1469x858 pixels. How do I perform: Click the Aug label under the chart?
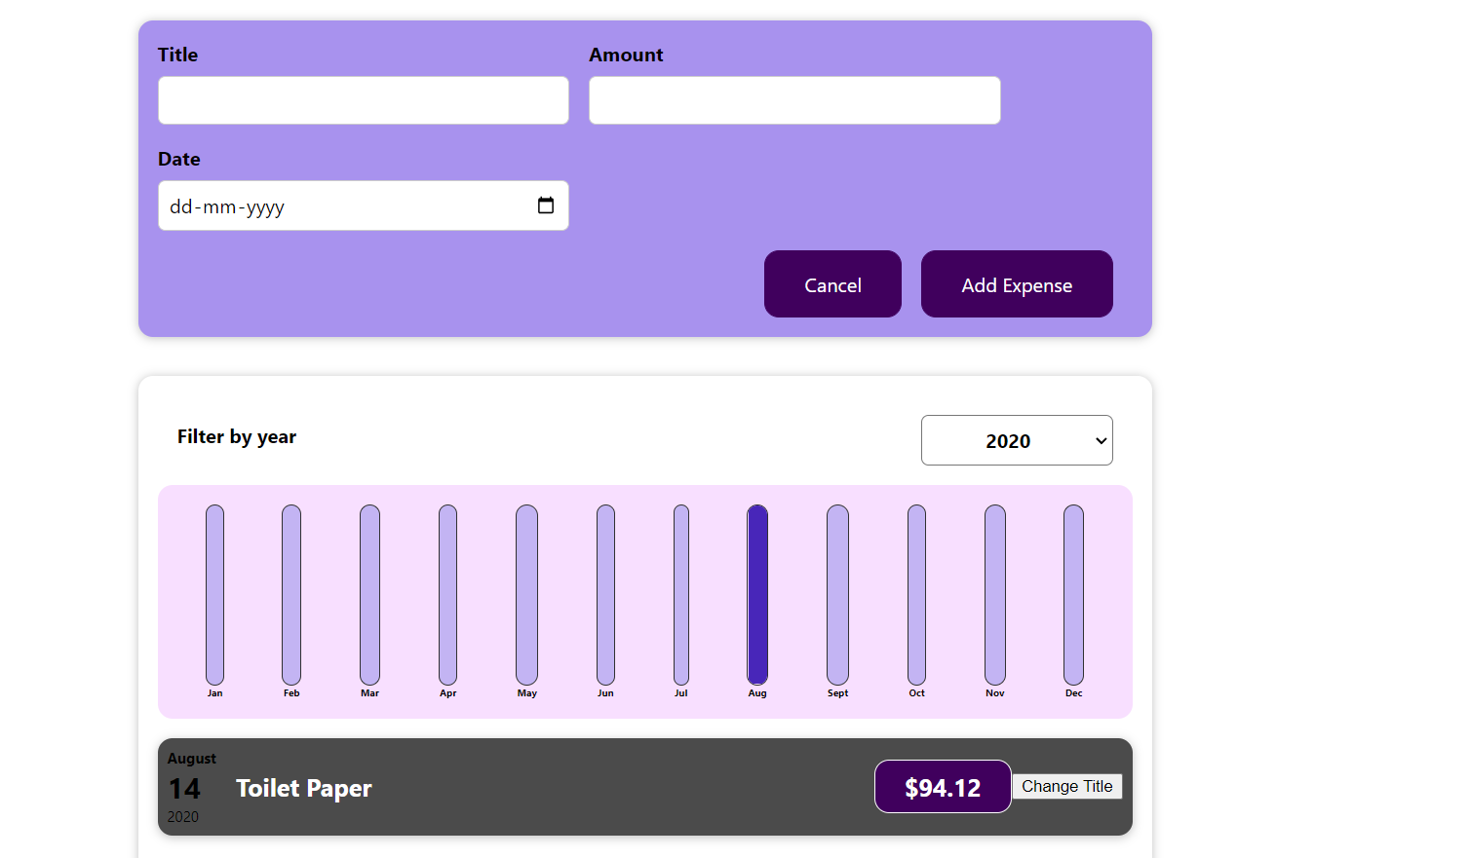point(757,693)
